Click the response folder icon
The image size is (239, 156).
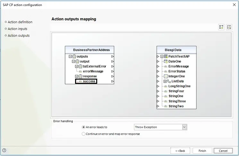(x=80, y=76)
